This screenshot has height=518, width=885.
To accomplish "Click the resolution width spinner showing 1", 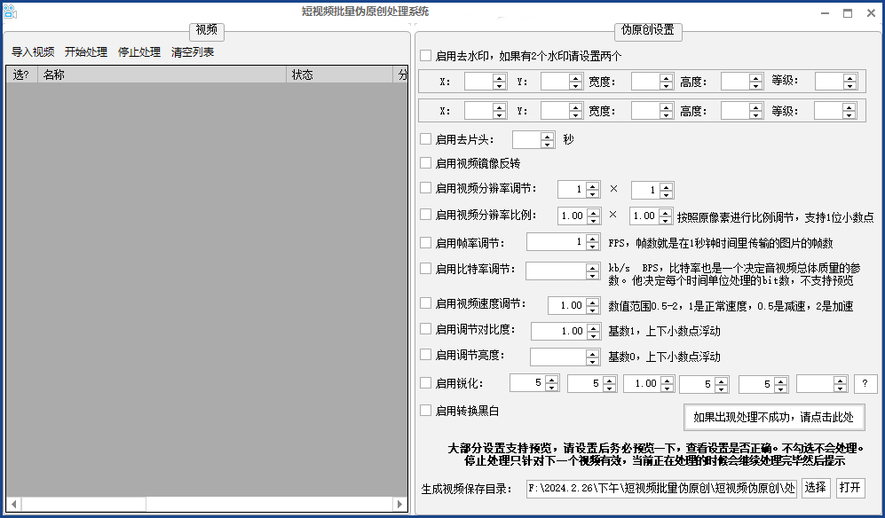I will pos(579,190).
